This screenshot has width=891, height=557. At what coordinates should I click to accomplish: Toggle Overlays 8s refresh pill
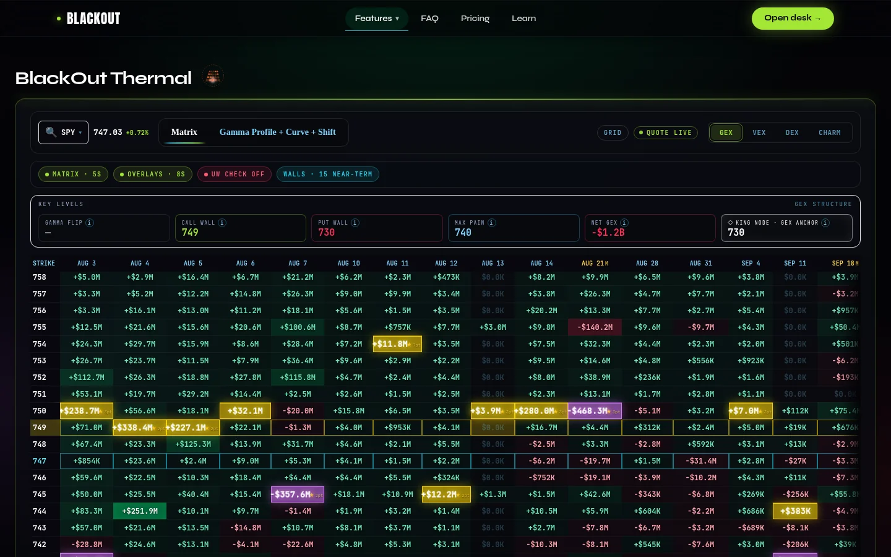tap(153, 175)
